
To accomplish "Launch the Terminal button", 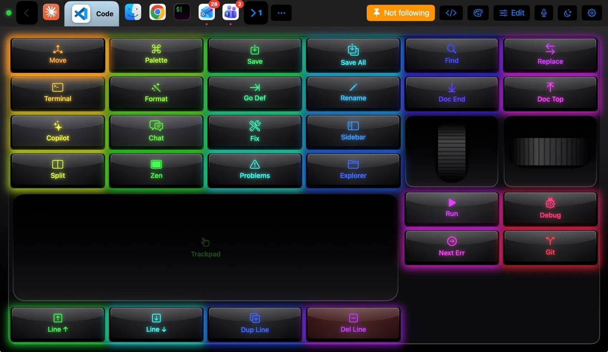I will 58,93.
